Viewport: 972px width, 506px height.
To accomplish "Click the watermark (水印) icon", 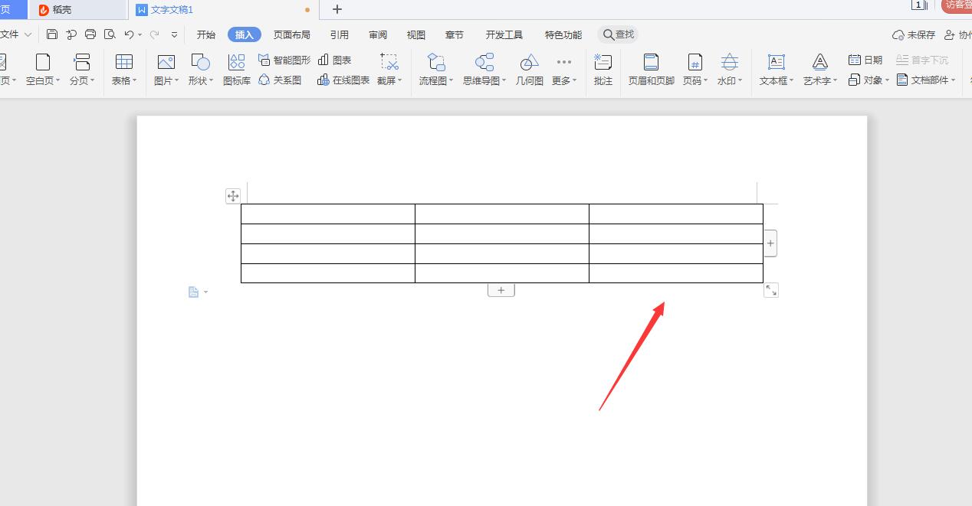I will tap(730, 63).
